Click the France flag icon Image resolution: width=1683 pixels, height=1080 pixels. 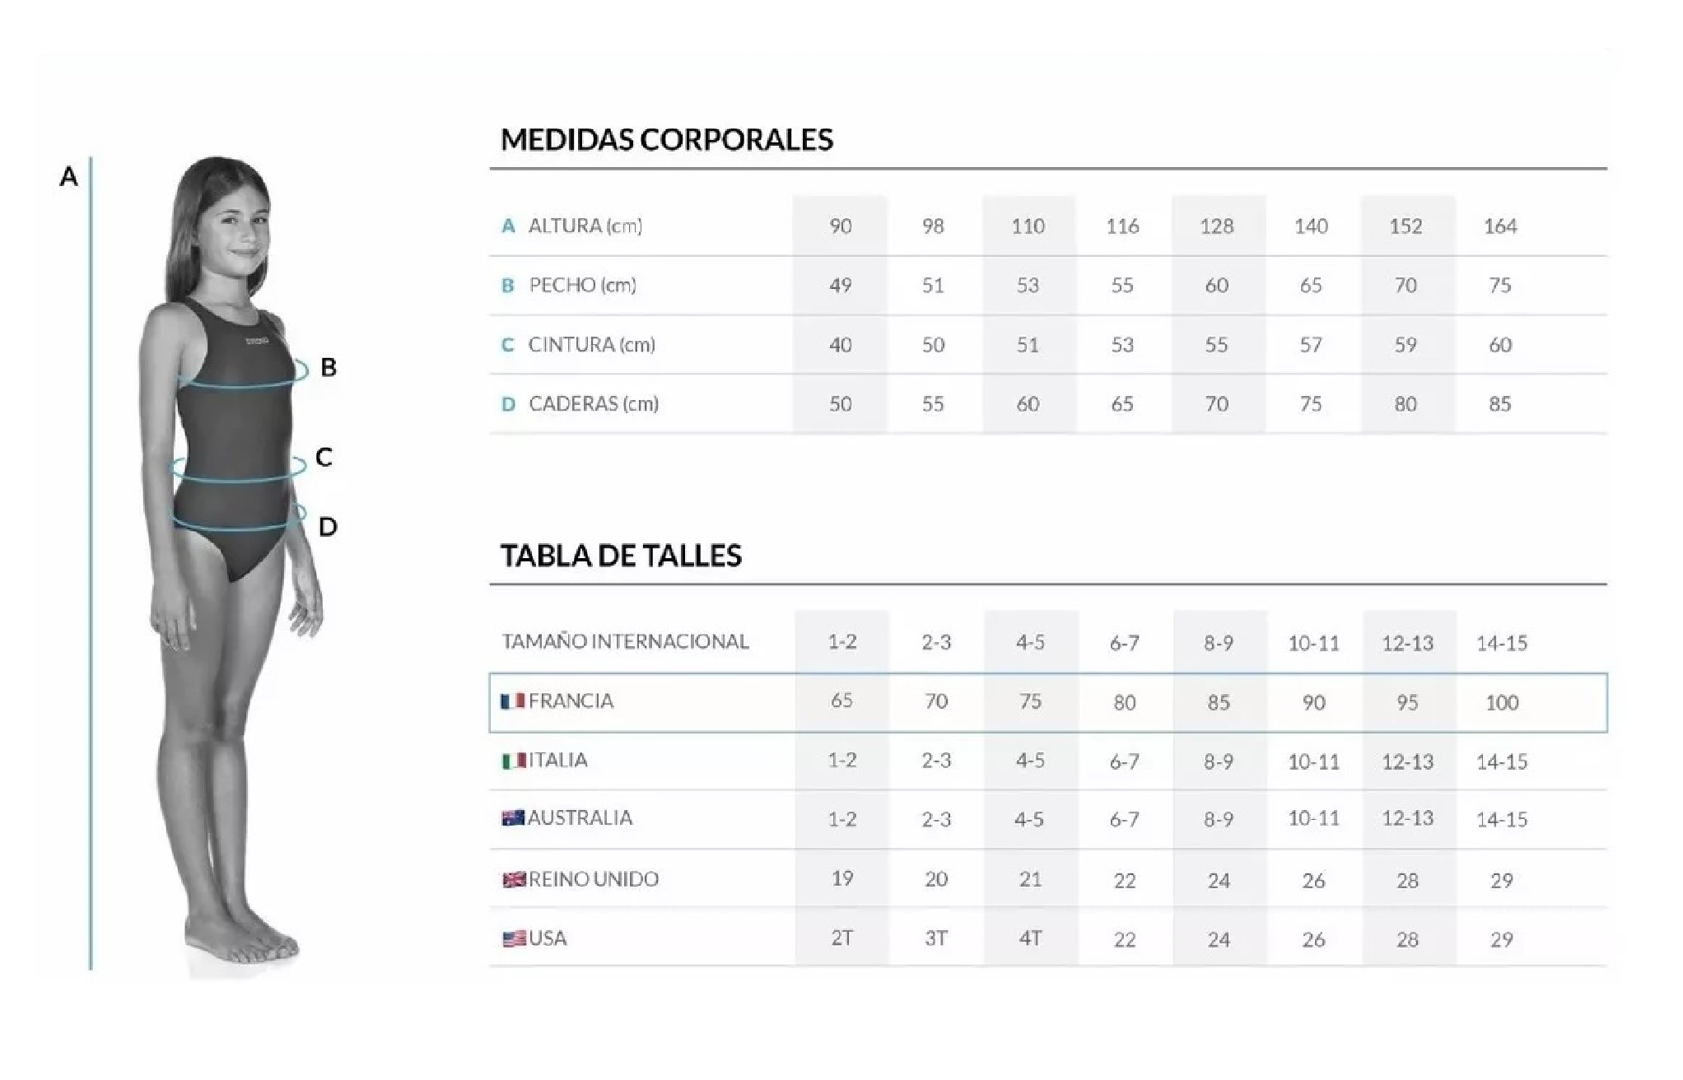[x=513, y=701]
